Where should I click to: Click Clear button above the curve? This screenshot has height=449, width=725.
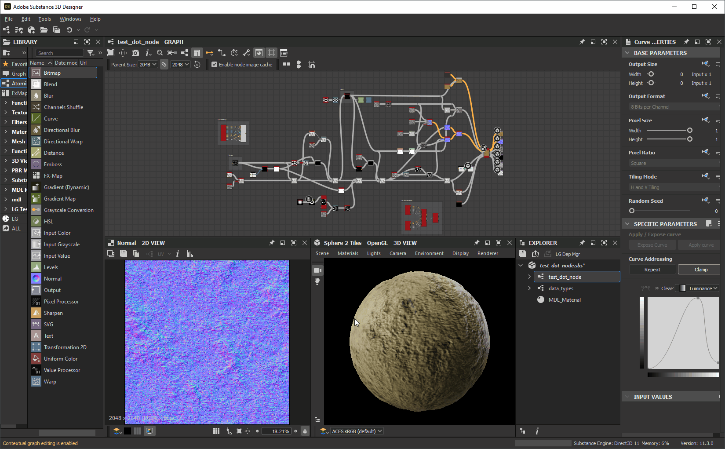667,288
